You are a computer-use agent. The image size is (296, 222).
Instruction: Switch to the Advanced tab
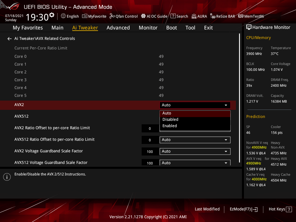tap(118, 27)
